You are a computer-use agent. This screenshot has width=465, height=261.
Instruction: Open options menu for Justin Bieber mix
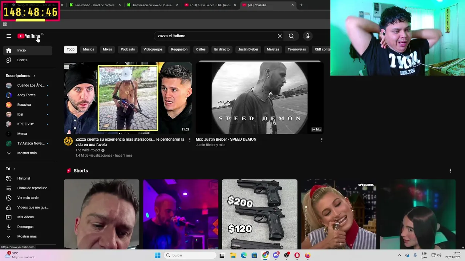click(322, 140)
